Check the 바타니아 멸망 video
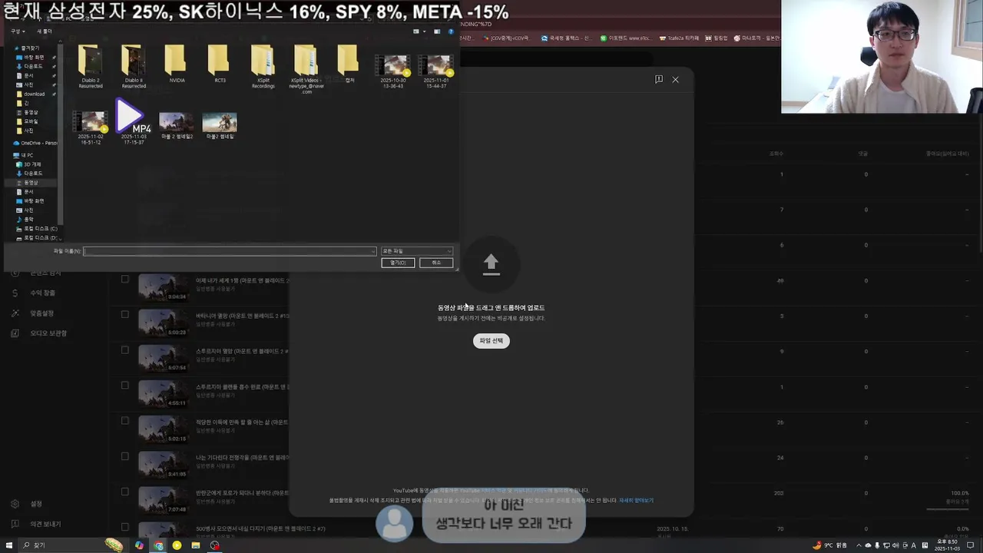This screenshot has height=553, width=983. point(125,314)
